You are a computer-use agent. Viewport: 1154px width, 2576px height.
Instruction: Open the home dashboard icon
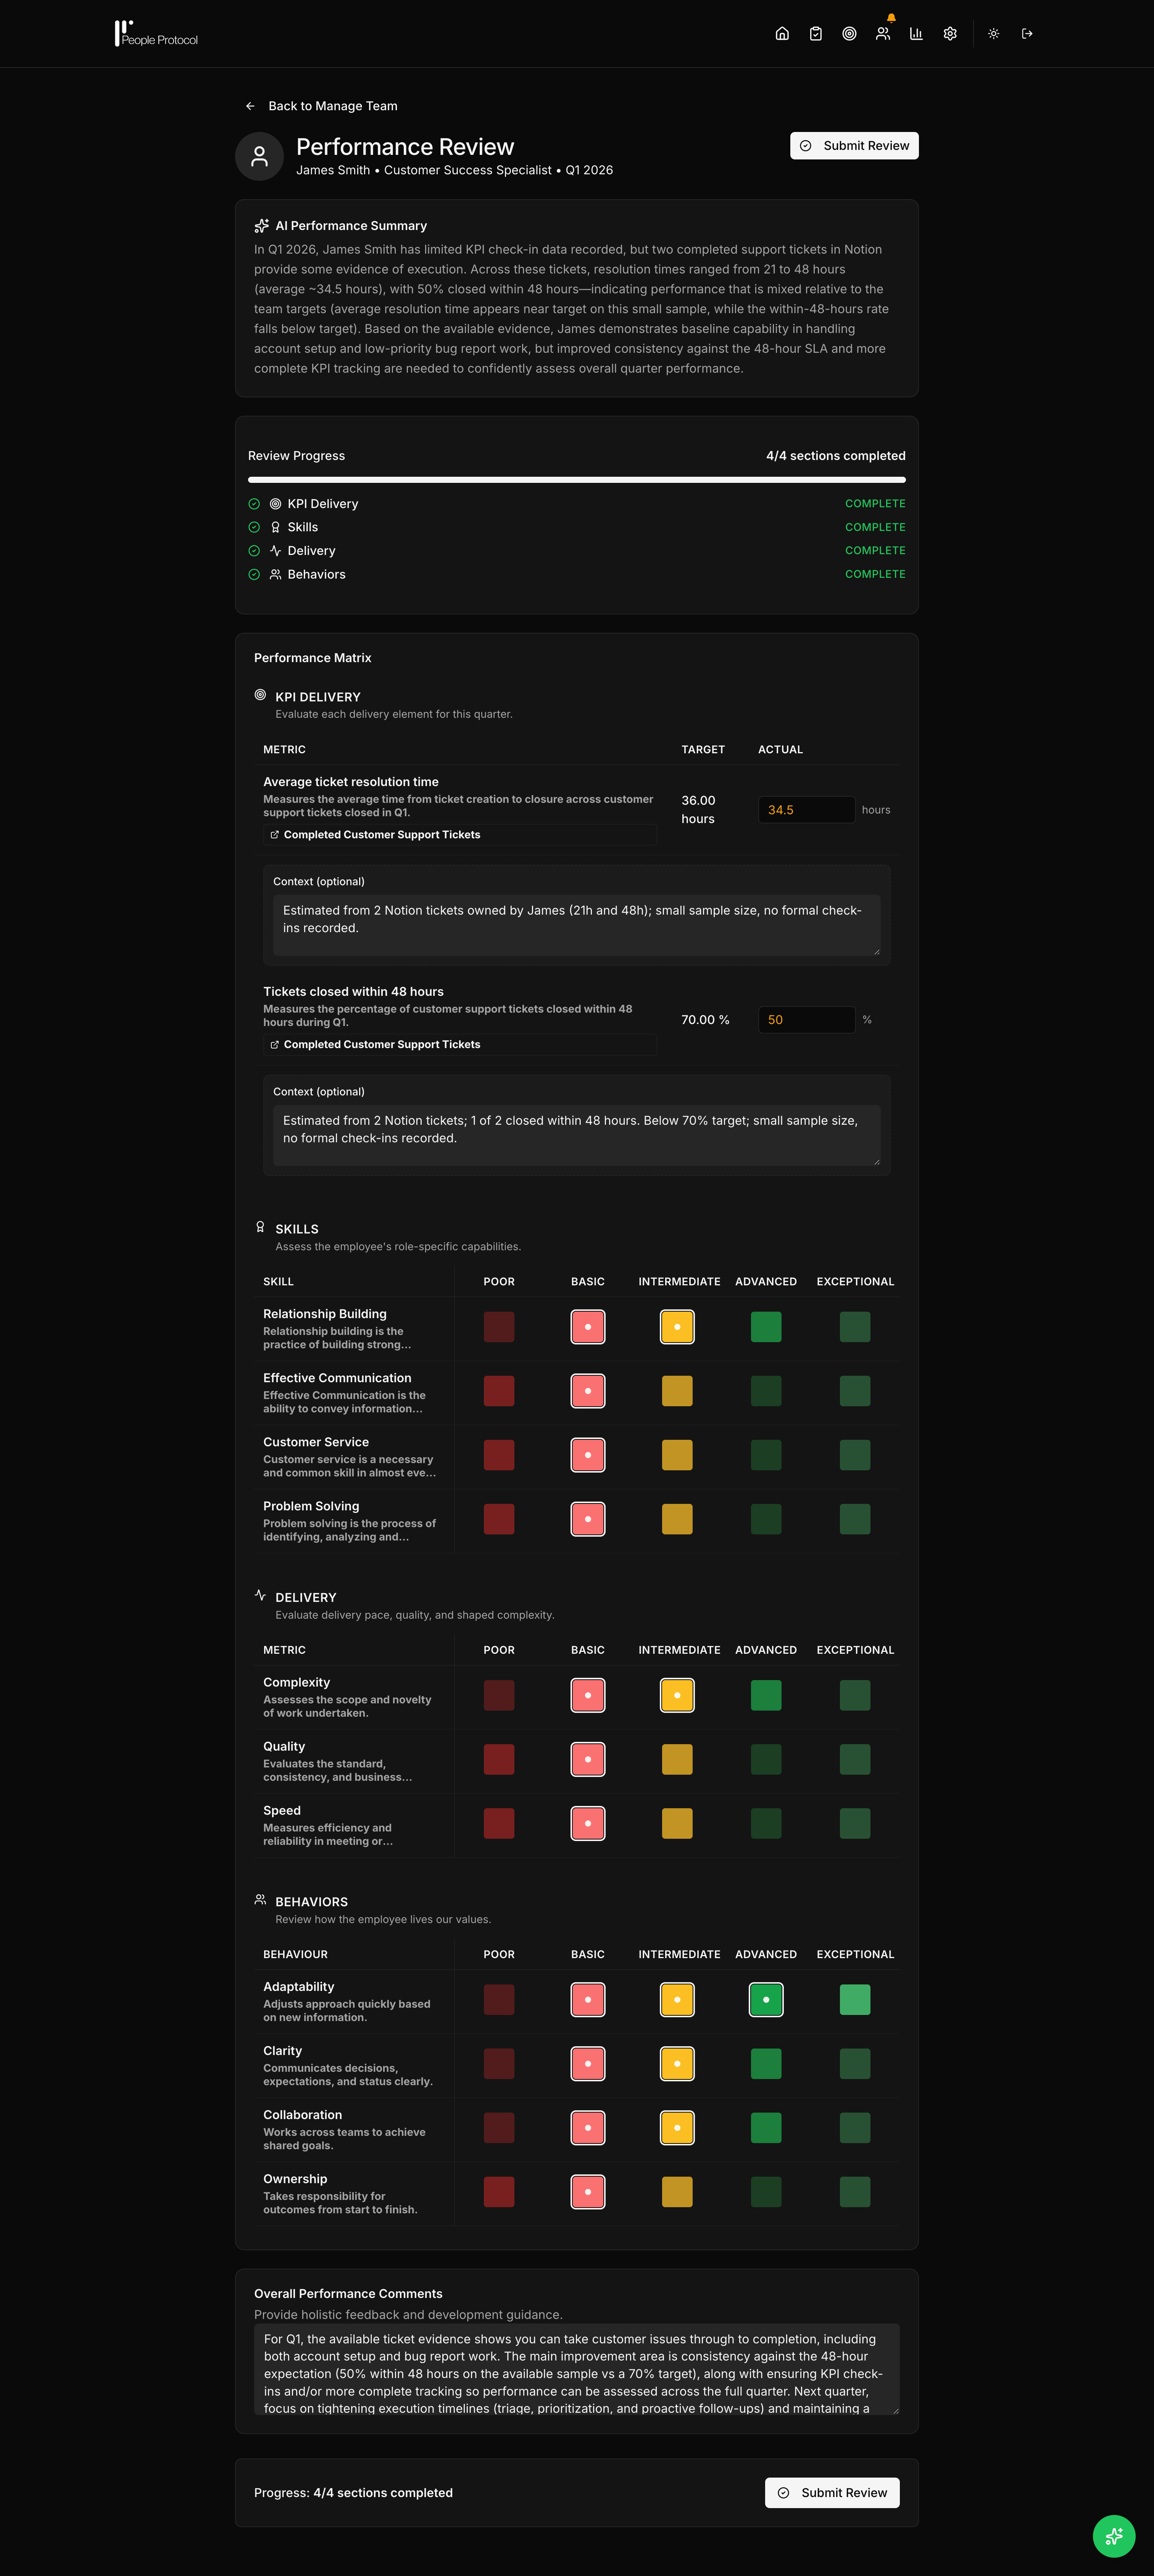[782, 33]
